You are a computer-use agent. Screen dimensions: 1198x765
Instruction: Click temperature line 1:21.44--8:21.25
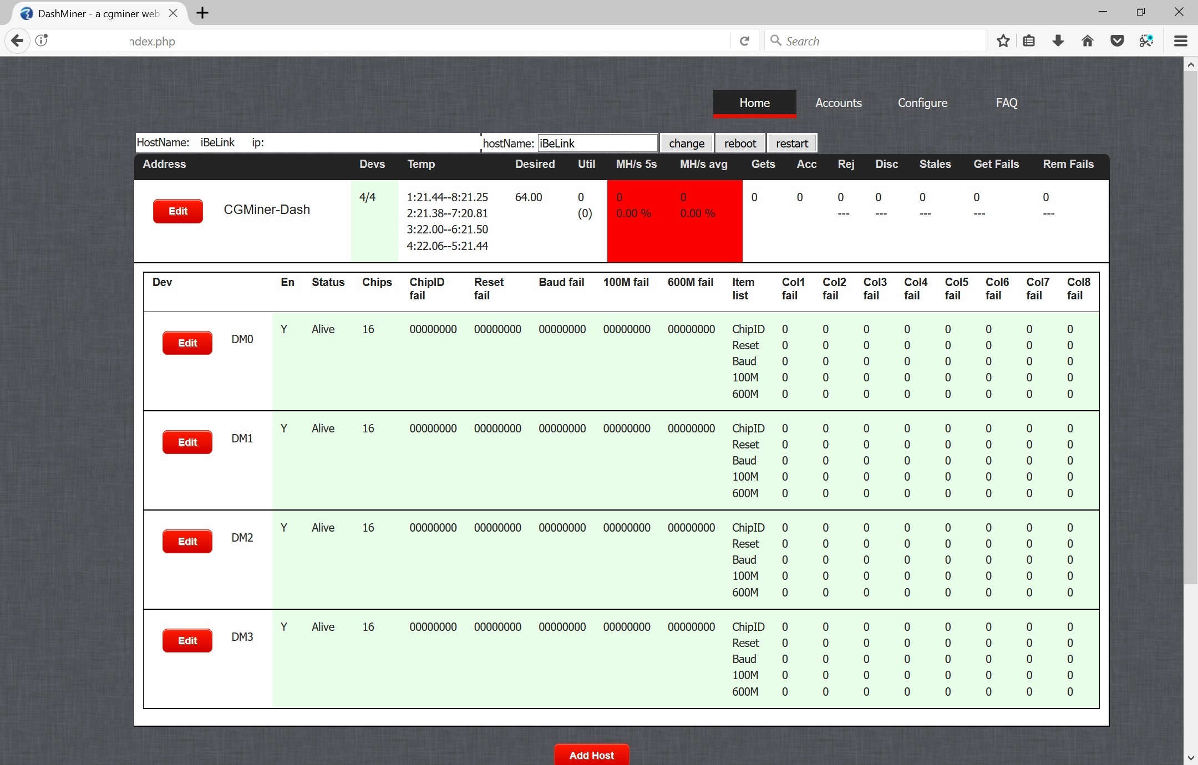tap(448, 197)
